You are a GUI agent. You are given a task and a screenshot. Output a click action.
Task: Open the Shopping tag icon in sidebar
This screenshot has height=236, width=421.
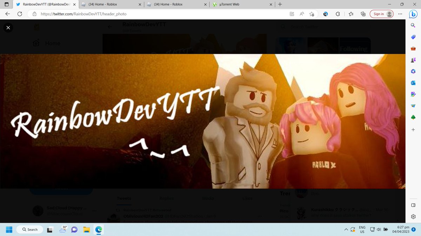tap(413, 37)
